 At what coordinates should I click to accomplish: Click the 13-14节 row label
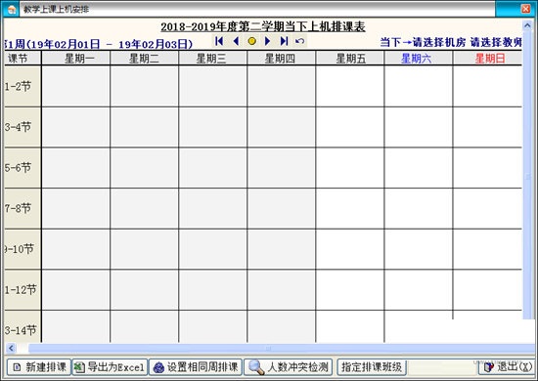[22, 326]
